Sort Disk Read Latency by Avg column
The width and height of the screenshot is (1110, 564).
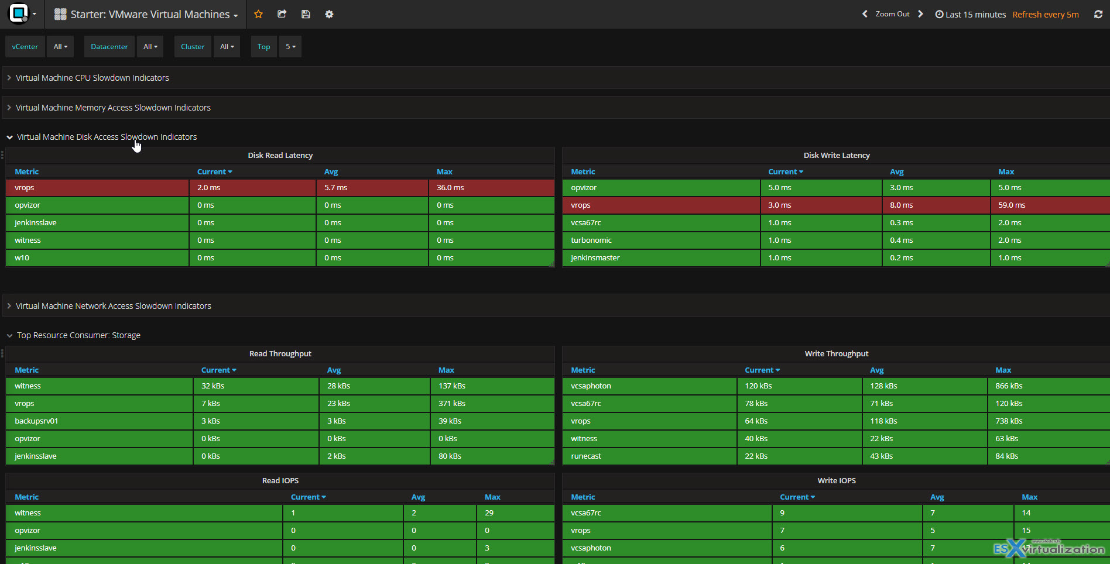(331, 171)
